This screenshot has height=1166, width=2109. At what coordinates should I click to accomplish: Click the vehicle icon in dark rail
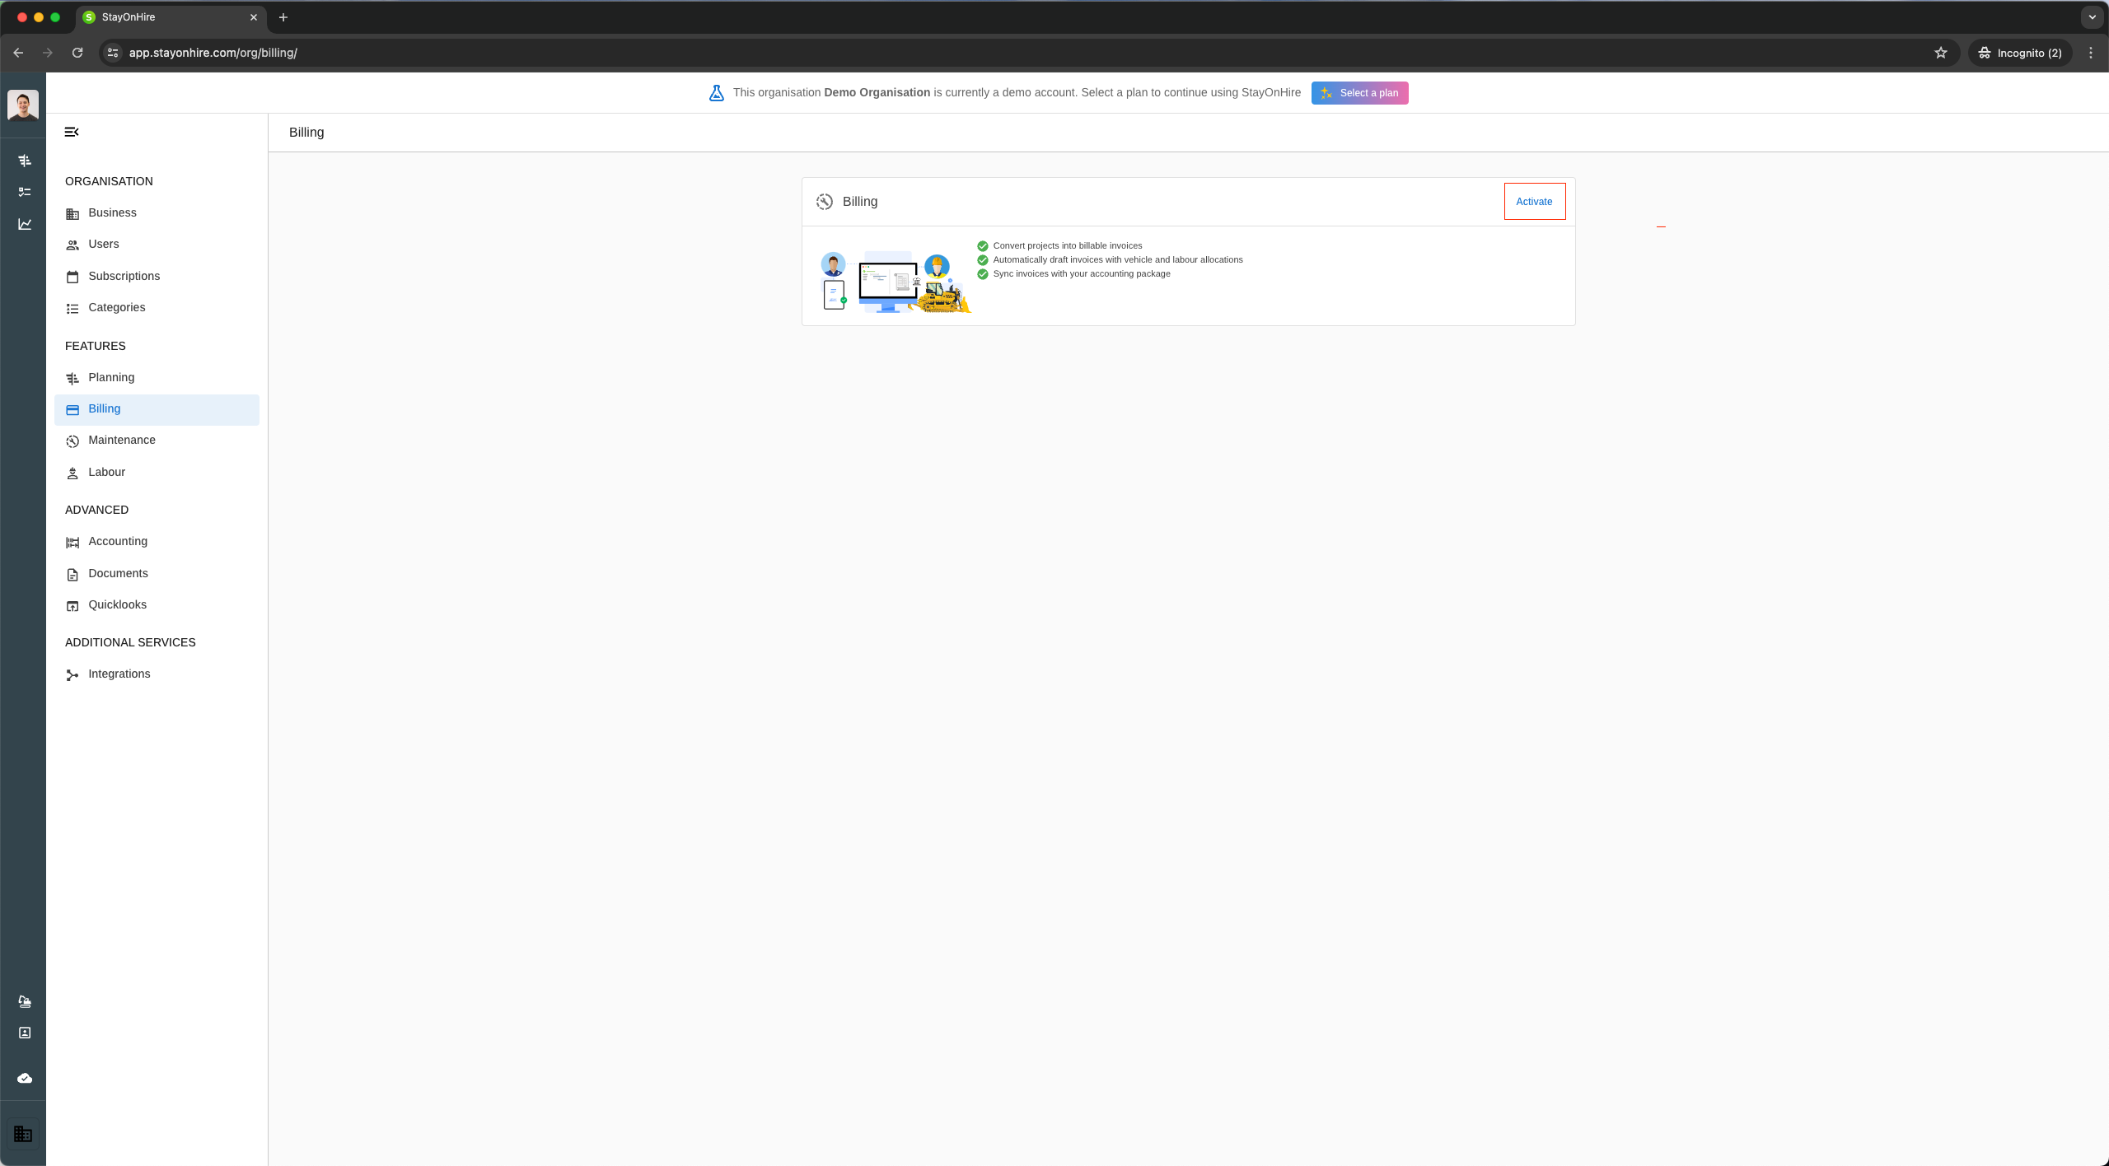[25, 1001]
